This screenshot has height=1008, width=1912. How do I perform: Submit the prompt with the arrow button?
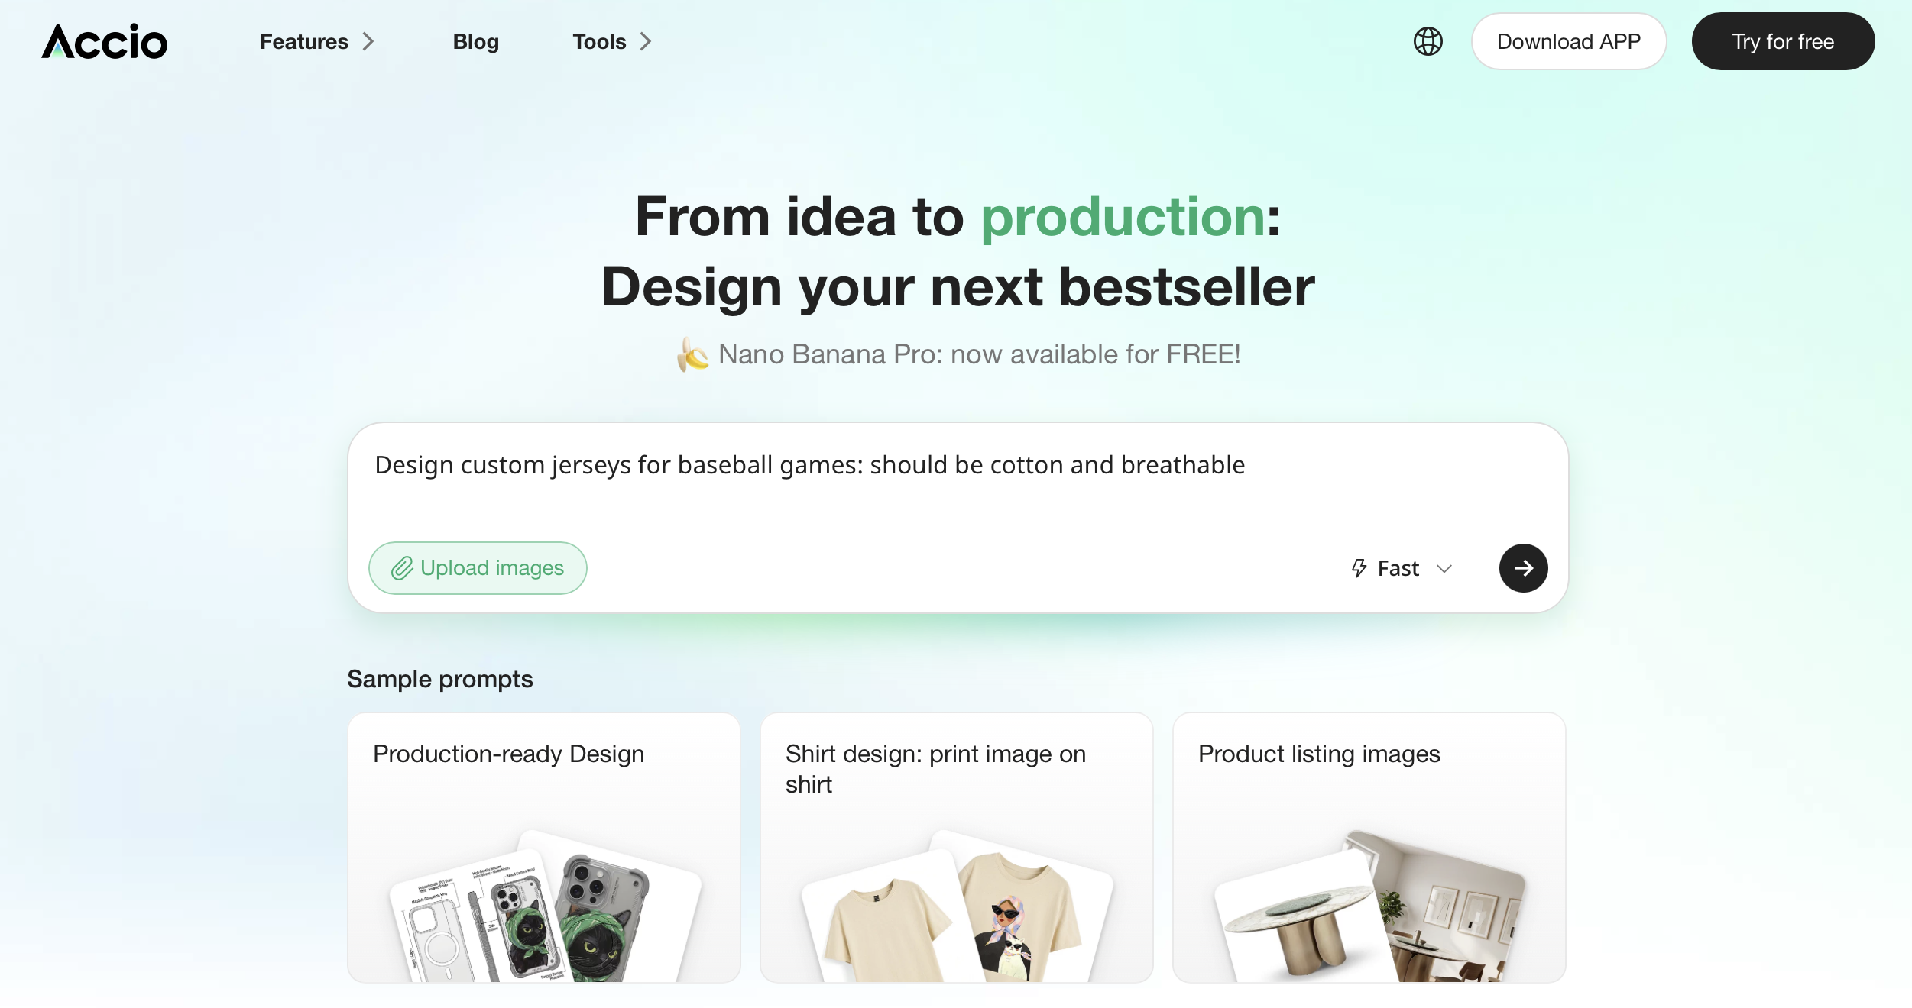pos(1523,568)
